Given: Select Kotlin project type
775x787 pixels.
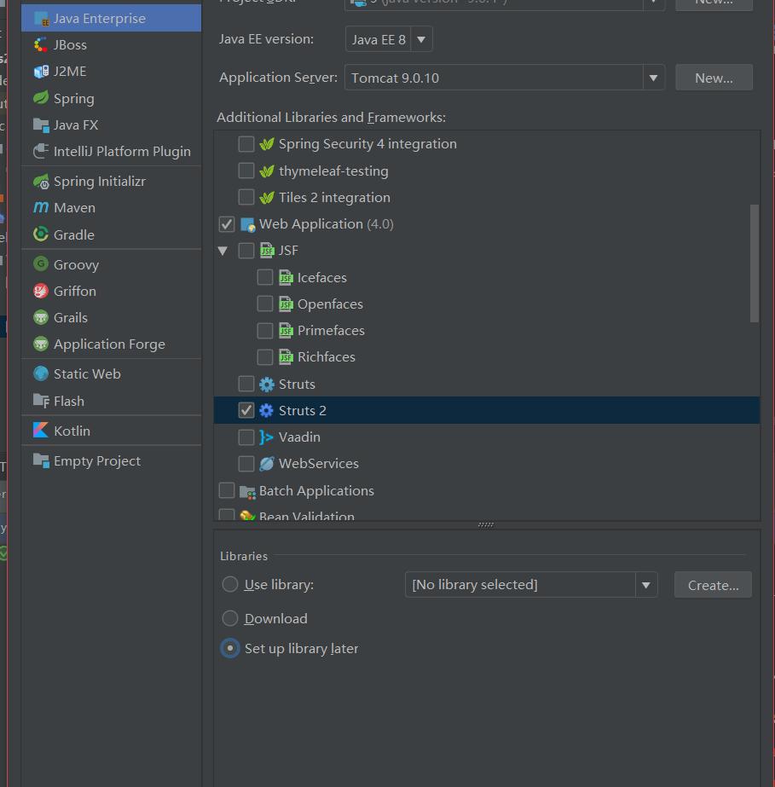Looking at the screenshot, I should [x=112, y=431].
